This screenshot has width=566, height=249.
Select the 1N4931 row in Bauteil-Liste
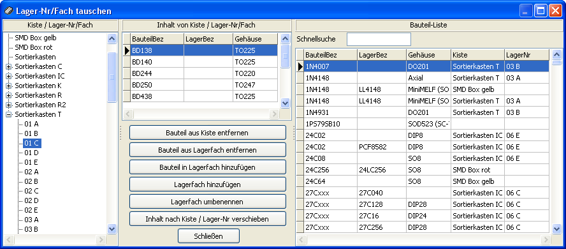coord(423,112)
